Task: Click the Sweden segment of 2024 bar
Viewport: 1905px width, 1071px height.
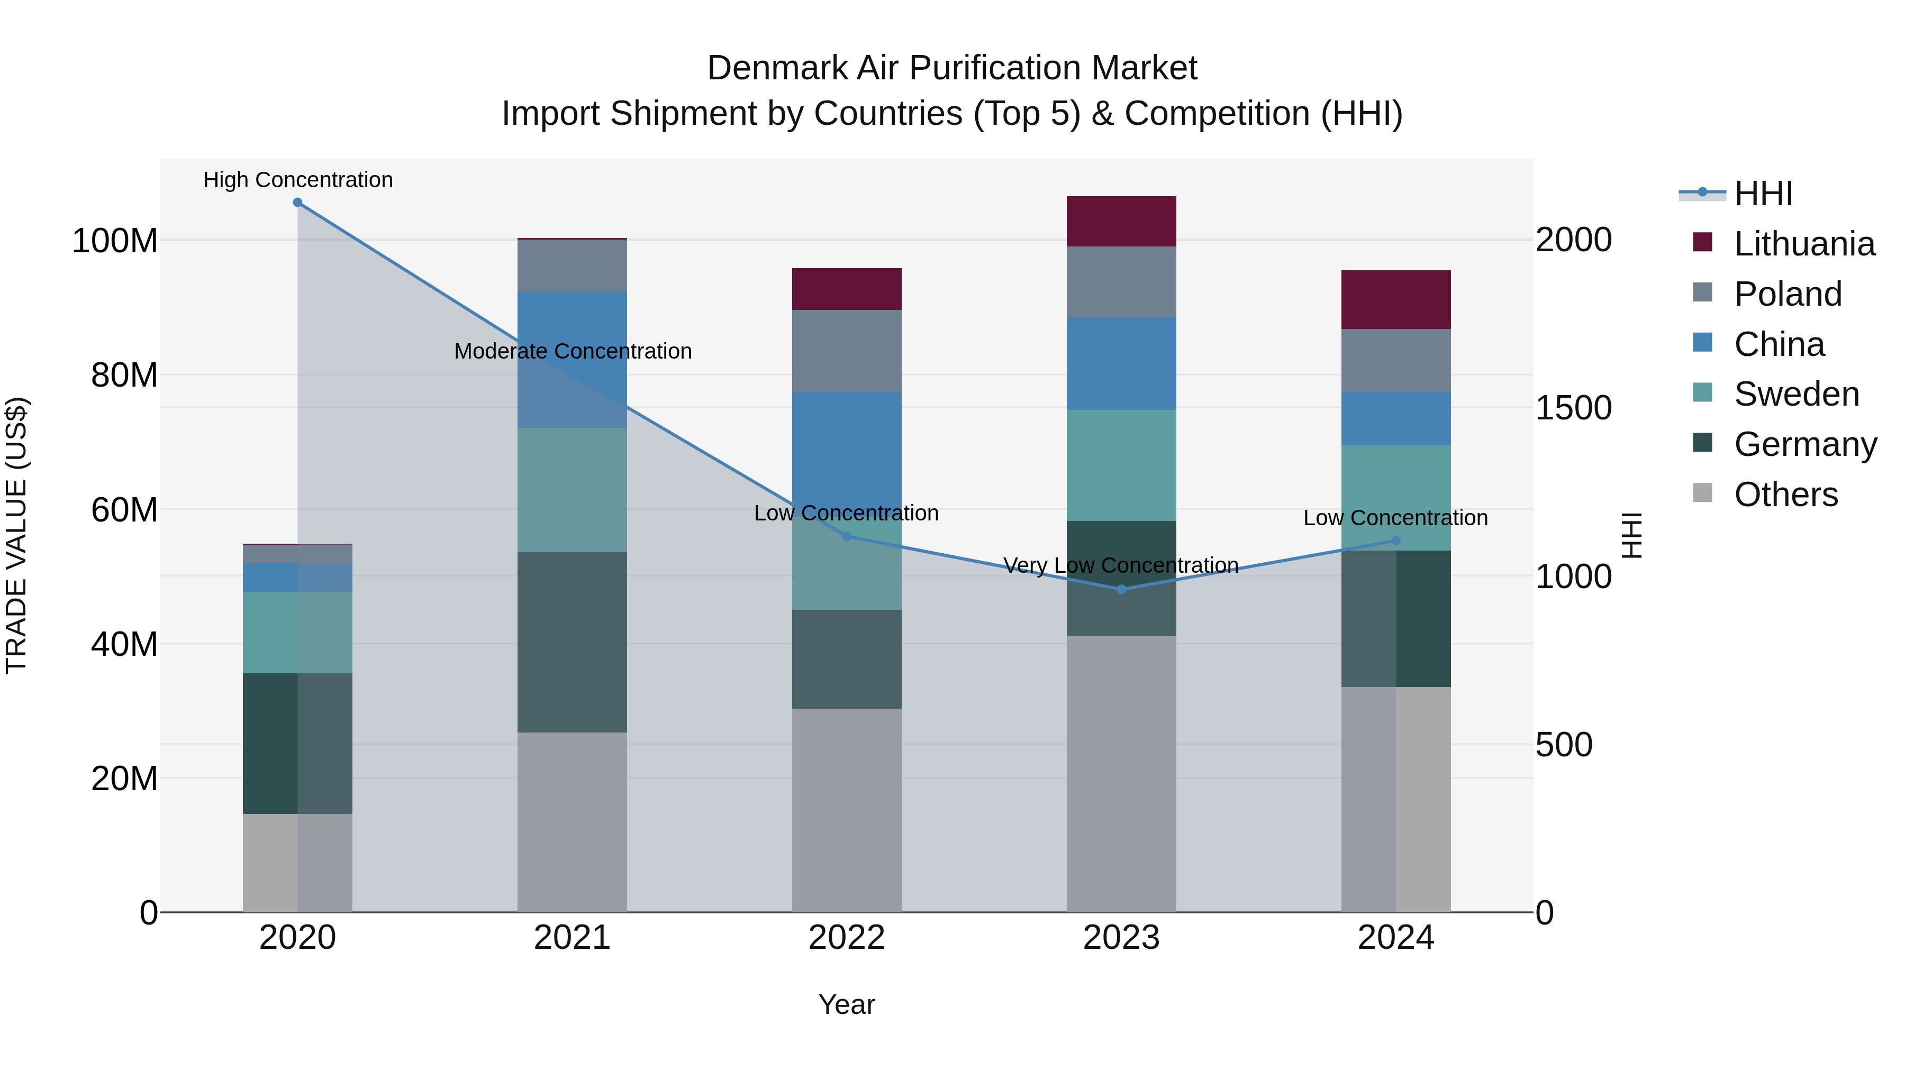Action: click(1396, 498)
